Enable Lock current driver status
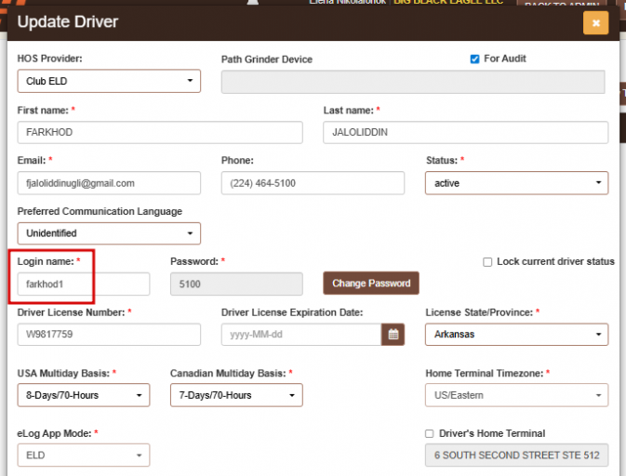Image resolution: width=626 pixels, height=476 pixels. pyautogui.click(x=487, y=262)
